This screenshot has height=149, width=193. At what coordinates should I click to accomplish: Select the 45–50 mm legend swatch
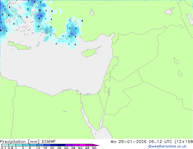pyautogui.click(x=89, y=145)
